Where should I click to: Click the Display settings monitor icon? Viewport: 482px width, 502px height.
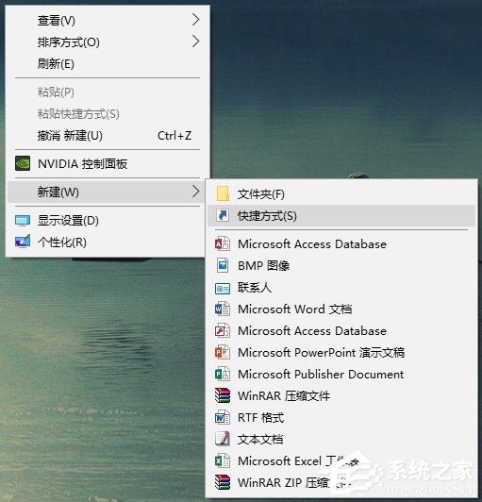pos(23,221)
